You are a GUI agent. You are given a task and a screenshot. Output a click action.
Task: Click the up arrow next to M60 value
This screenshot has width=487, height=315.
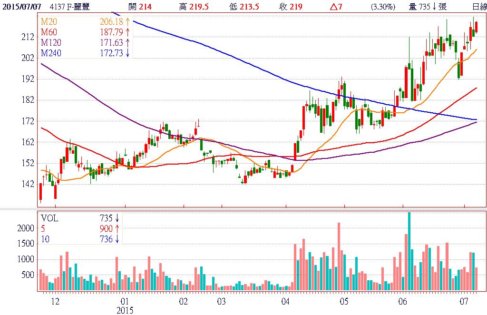pos(127,32)
